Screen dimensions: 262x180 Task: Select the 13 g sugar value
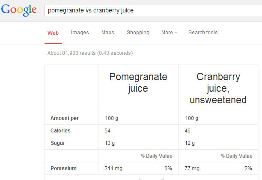coord(110,143)
